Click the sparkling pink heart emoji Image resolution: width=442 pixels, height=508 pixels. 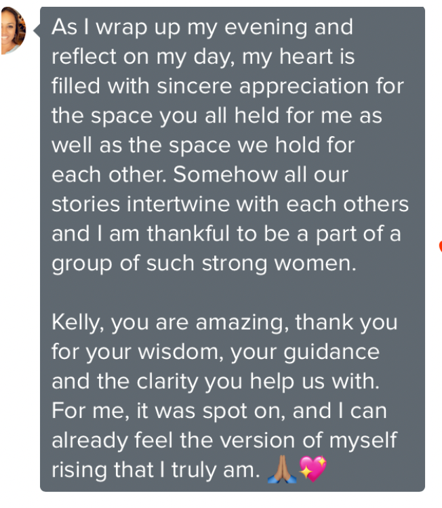click(313, 469)
